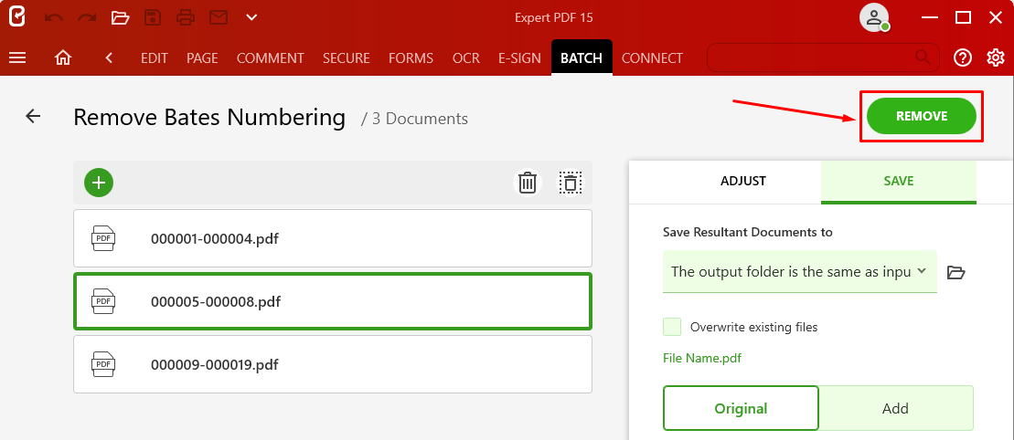Choose Add file name option
The image size is (1014, 440).
tap(896, 408)
